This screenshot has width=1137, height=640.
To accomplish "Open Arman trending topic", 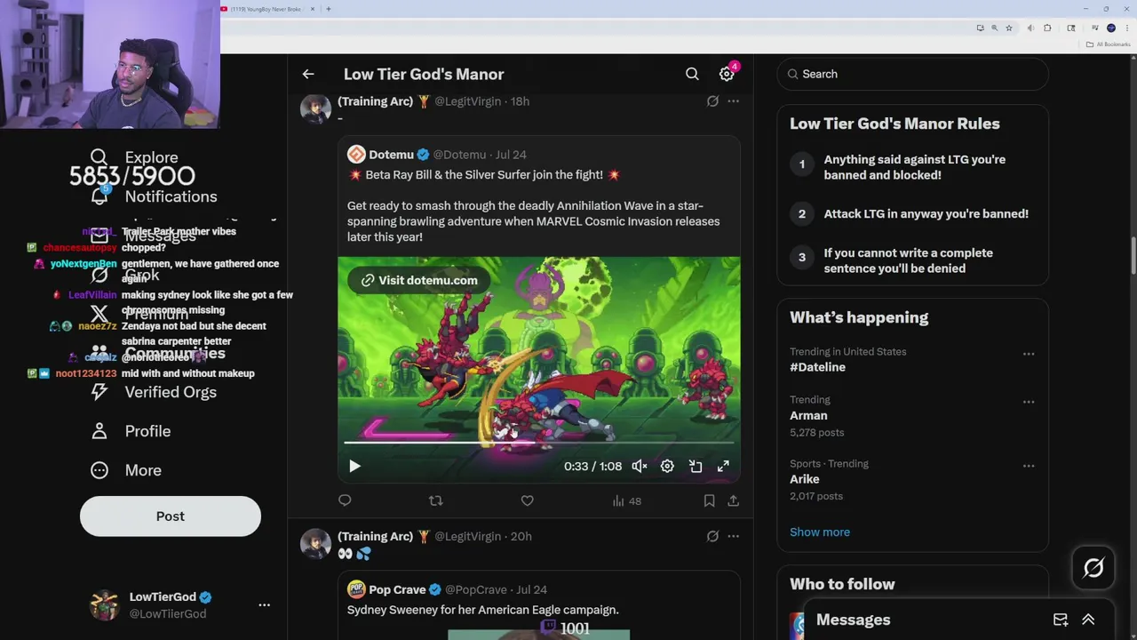I will (808, 415).
